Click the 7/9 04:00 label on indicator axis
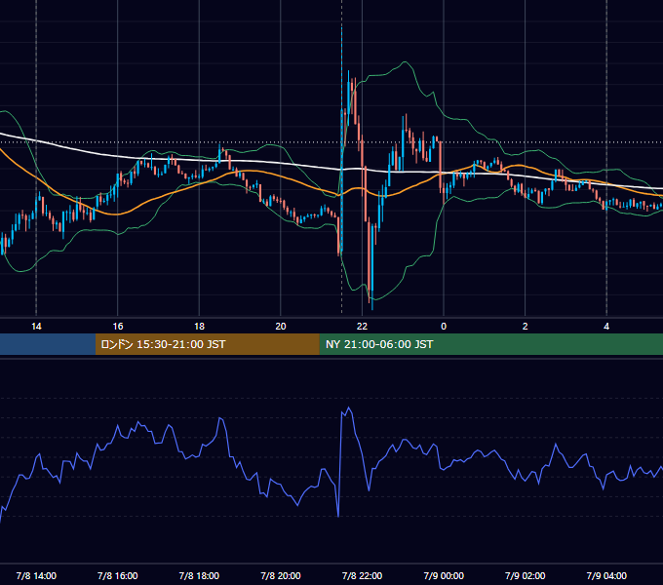663x585 pixels. (606, 575)
